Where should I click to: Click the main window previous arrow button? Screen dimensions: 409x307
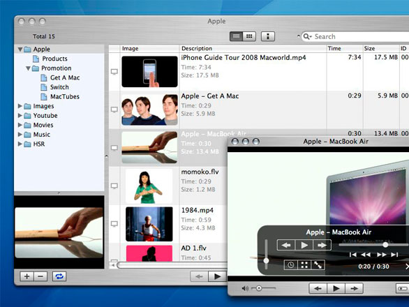(x=200, y=276)
